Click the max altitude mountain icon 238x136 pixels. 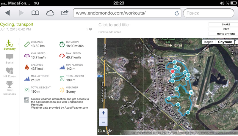[27, 78]
